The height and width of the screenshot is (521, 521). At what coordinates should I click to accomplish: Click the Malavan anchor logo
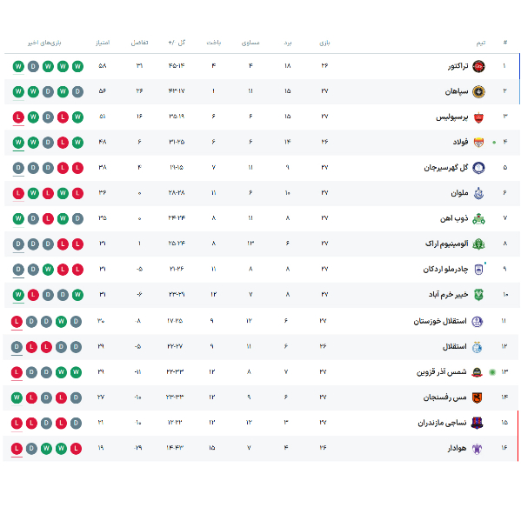478,193
